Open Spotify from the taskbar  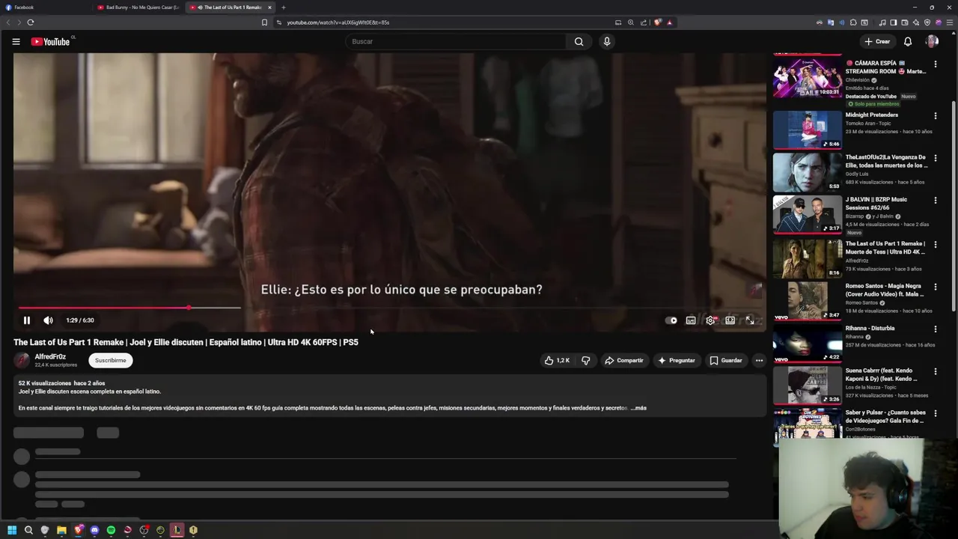point(111,530)
